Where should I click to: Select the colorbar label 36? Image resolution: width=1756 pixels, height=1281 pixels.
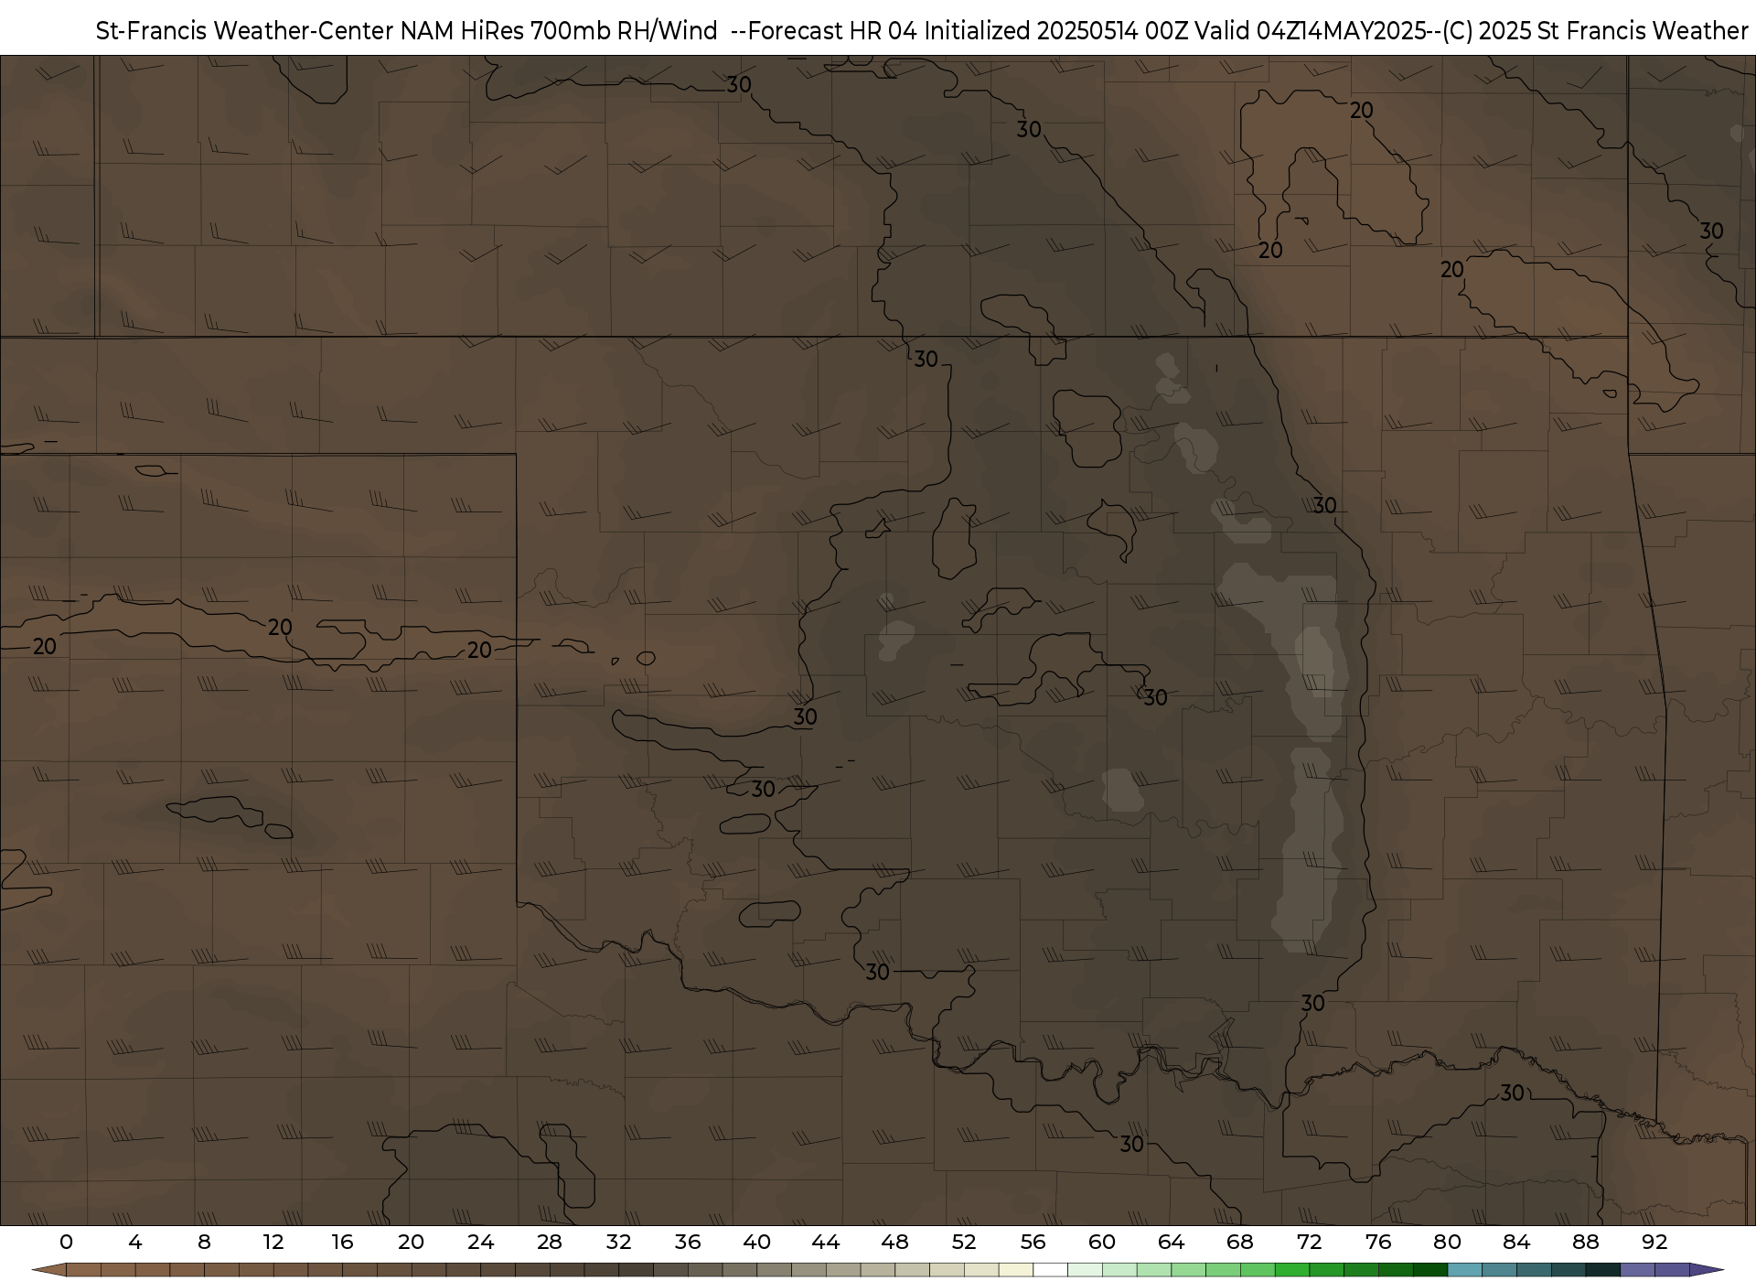(x=688, y=1242)
